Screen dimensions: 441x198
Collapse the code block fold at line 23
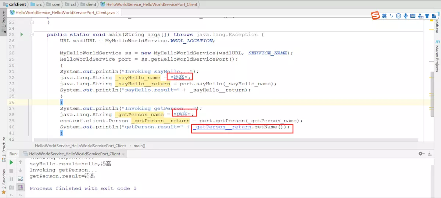[32, 22]
